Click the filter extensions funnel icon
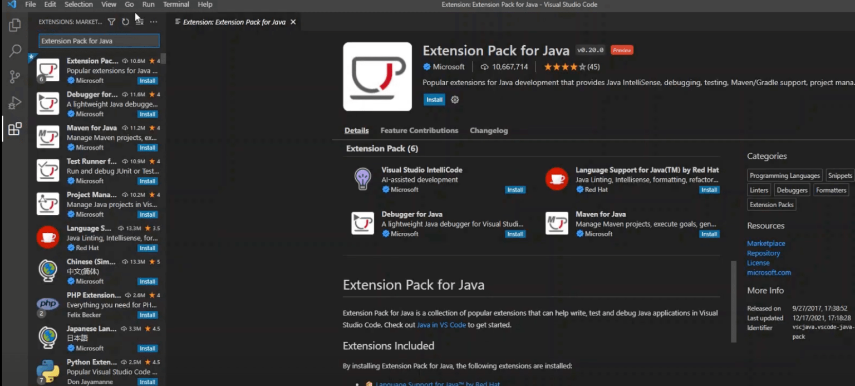The height and width of the screenshot is (386, 855). tap(111, 22)
